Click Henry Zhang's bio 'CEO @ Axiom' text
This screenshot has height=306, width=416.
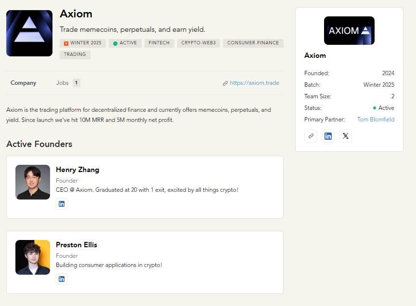[x=147, y=190]
